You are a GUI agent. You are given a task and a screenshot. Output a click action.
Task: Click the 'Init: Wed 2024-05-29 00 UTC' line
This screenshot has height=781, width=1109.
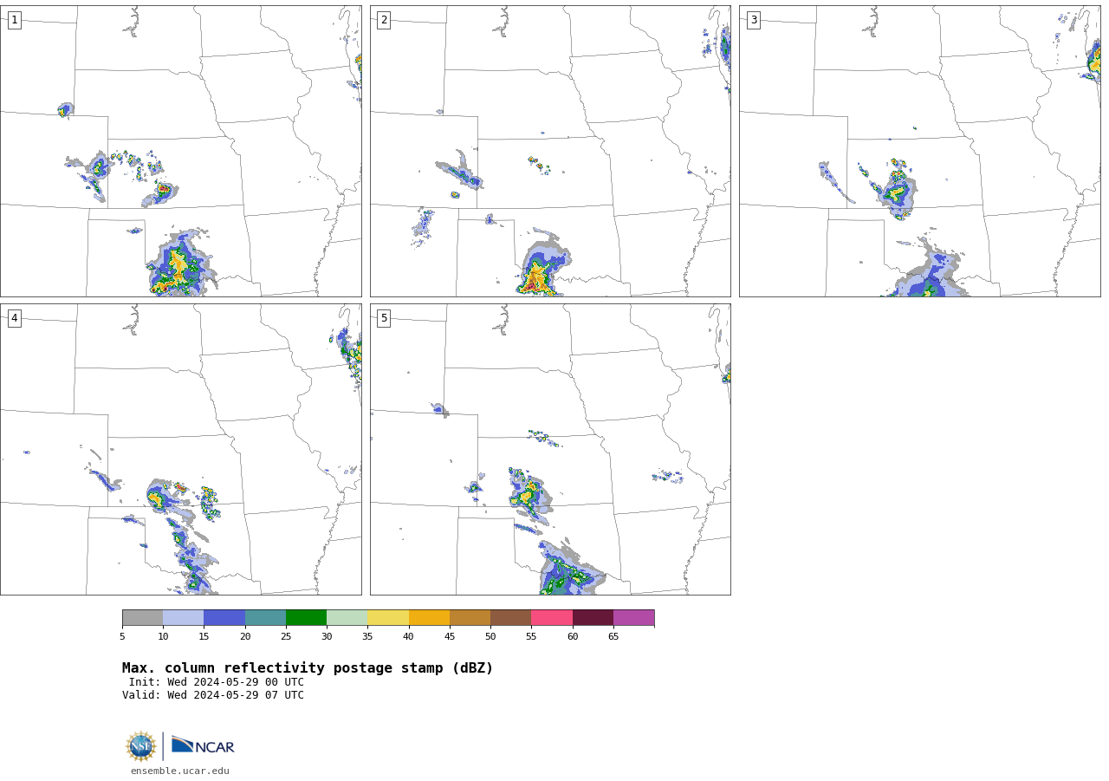(217, 682)
